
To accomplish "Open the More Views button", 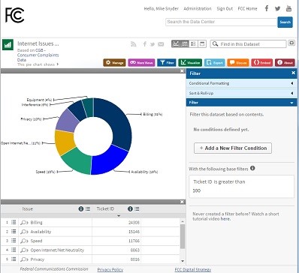I will [141, 62].
